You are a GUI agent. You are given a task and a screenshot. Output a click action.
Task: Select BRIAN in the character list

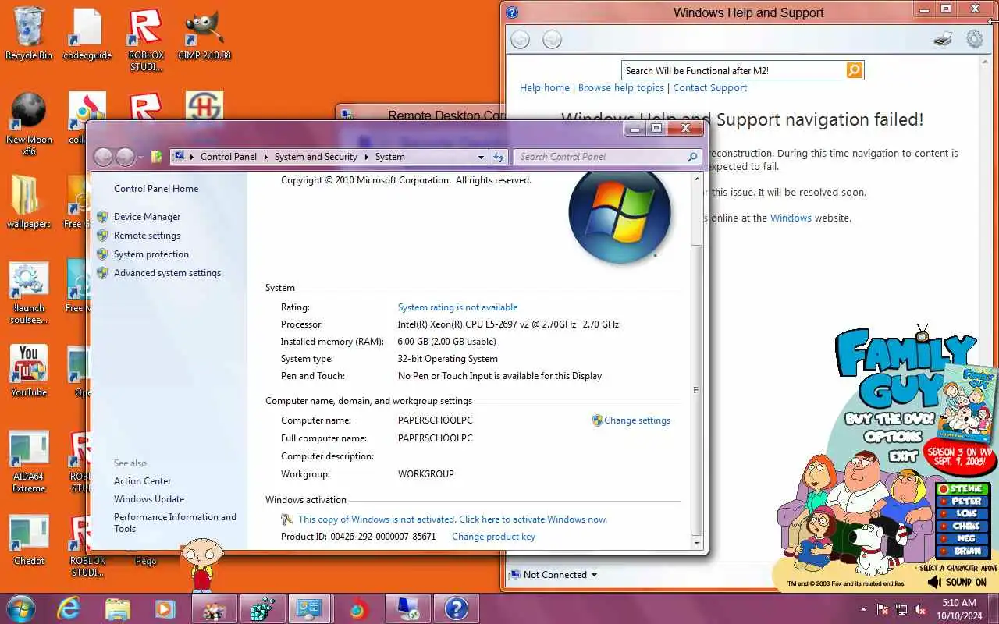(962, 551)
